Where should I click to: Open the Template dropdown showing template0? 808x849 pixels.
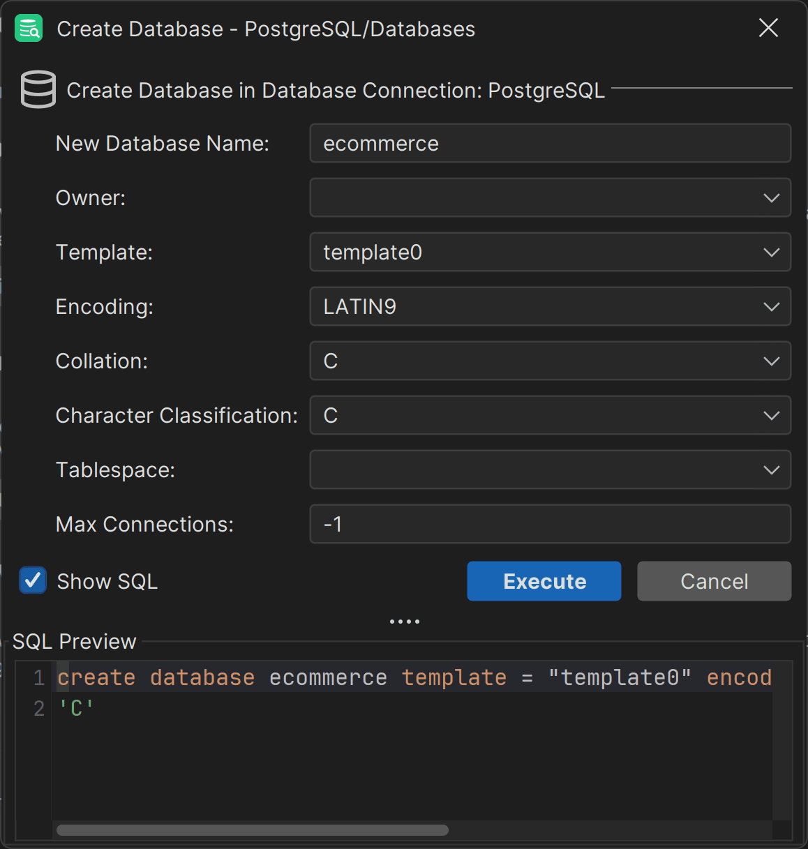coord(772,252)
